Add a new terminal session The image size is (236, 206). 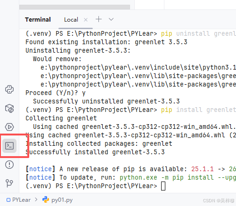pyautogui.click(x=98, y=19)
